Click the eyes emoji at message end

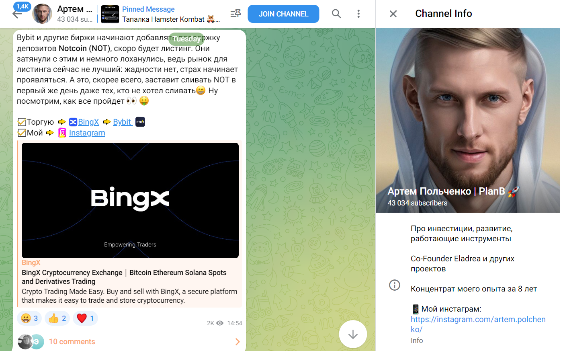tap(131, 101)
